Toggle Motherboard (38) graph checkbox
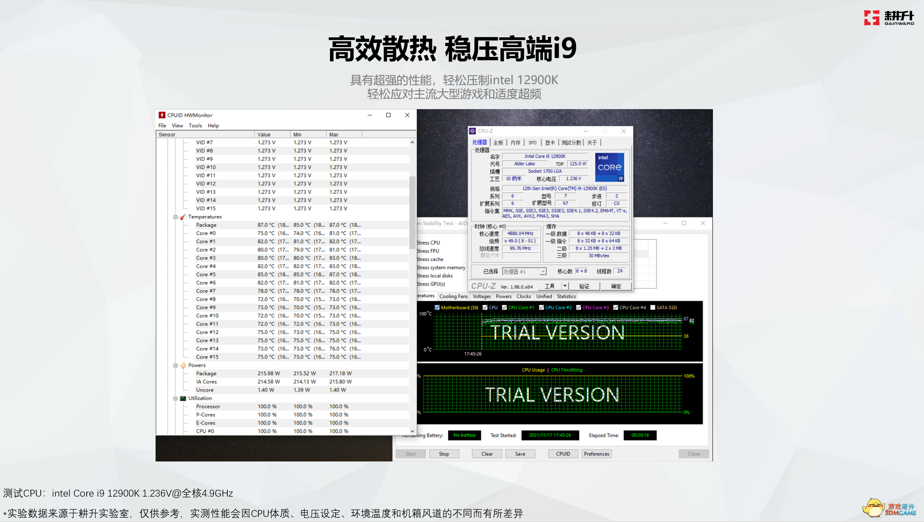Viewport: 924px width, 522px height. pyautogui.click(x=437, y=307)
